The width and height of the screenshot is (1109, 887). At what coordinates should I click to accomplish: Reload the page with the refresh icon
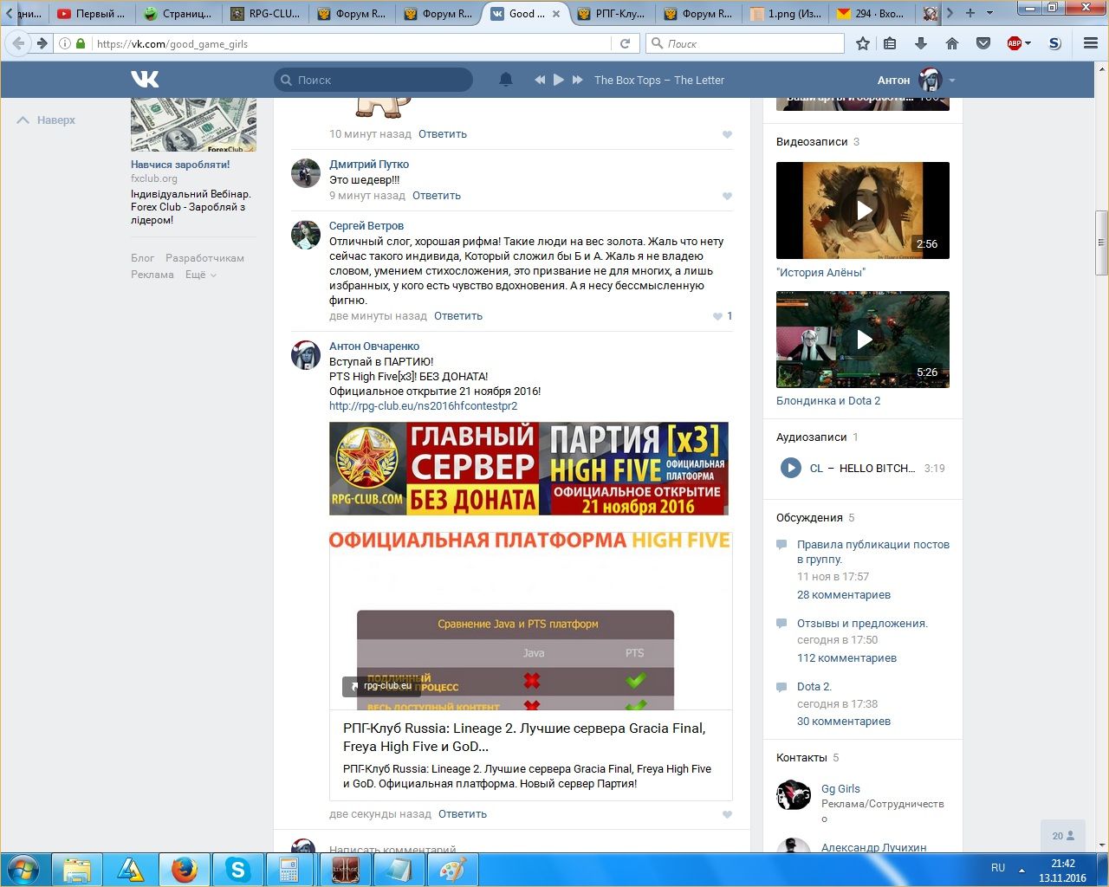[626, 43]
